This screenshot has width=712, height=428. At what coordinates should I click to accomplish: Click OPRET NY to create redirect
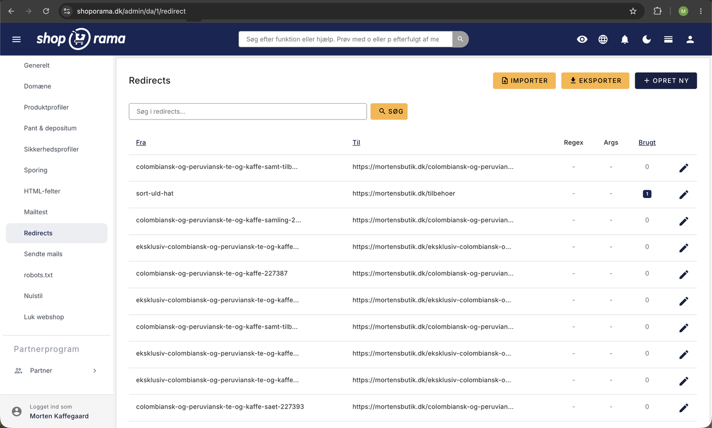(x=666, y=80)
